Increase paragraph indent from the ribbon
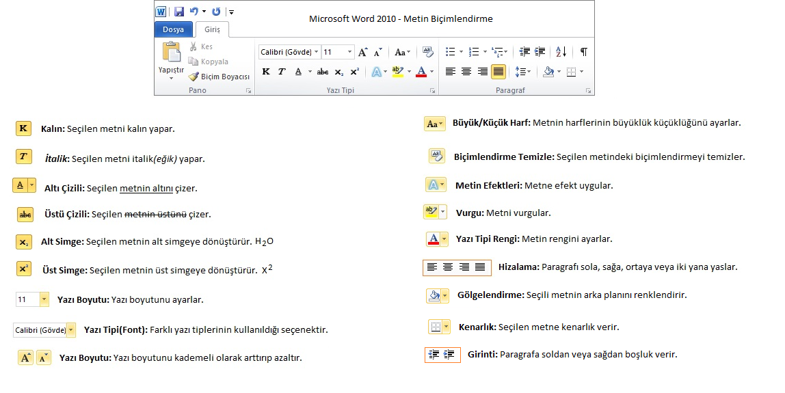Image resolution: width=785 pixels, height=393 pixels. 540,52
